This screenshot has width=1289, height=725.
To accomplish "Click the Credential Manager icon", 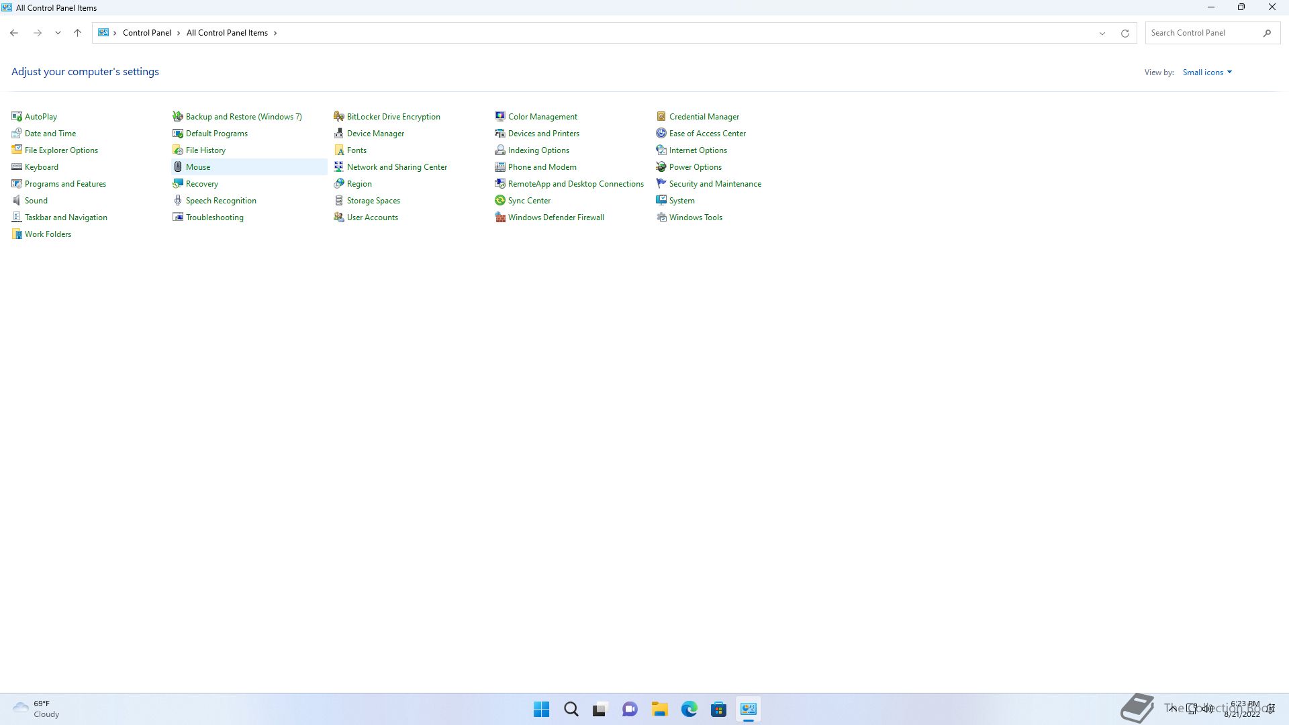I will (x=661, y=117).
